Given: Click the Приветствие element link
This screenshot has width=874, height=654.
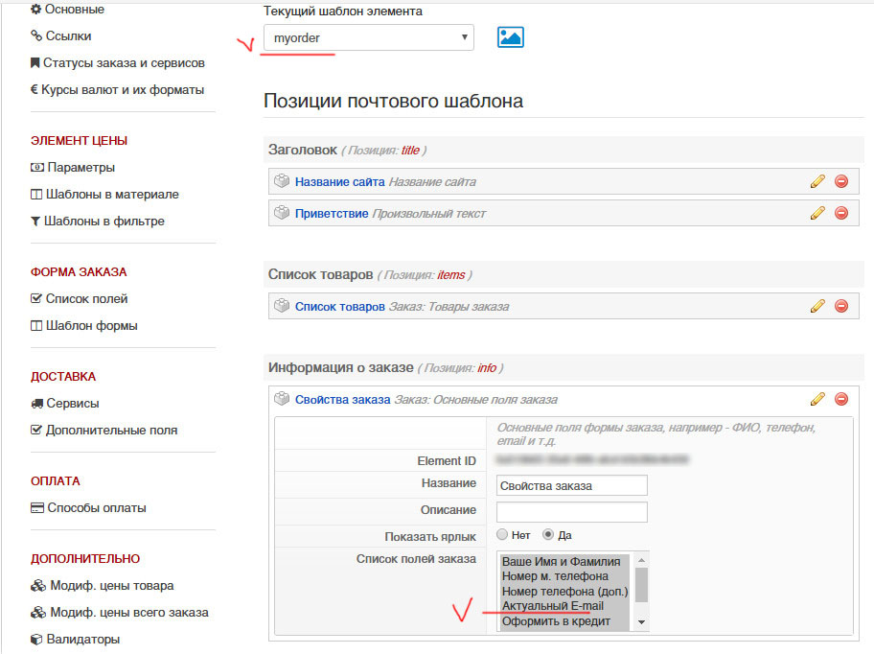Looking at the screenshot, I should (x=331, y=213).
